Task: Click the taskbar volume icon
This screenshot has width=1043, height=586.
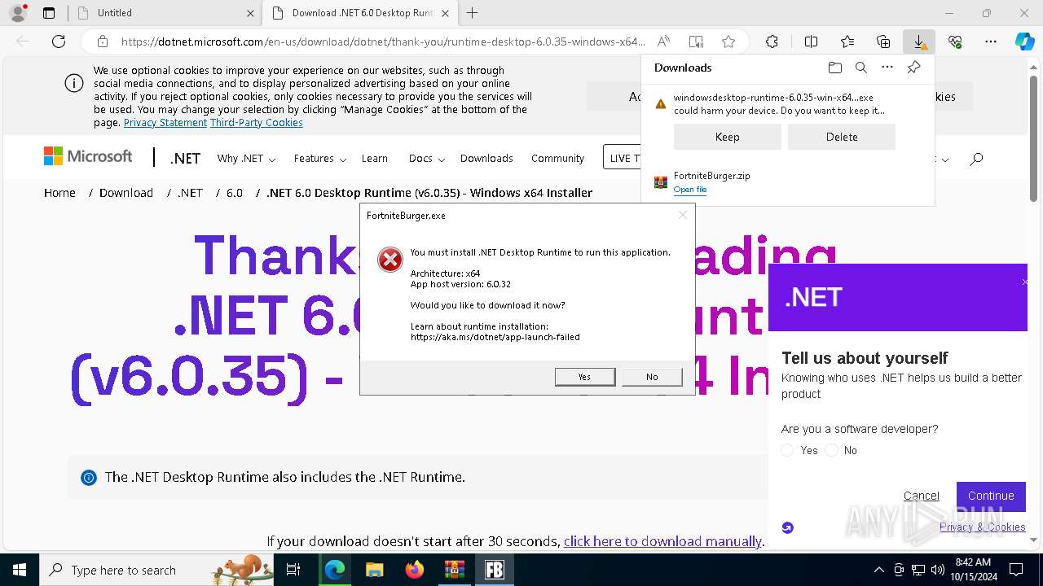Action: [x=937, y=570]
